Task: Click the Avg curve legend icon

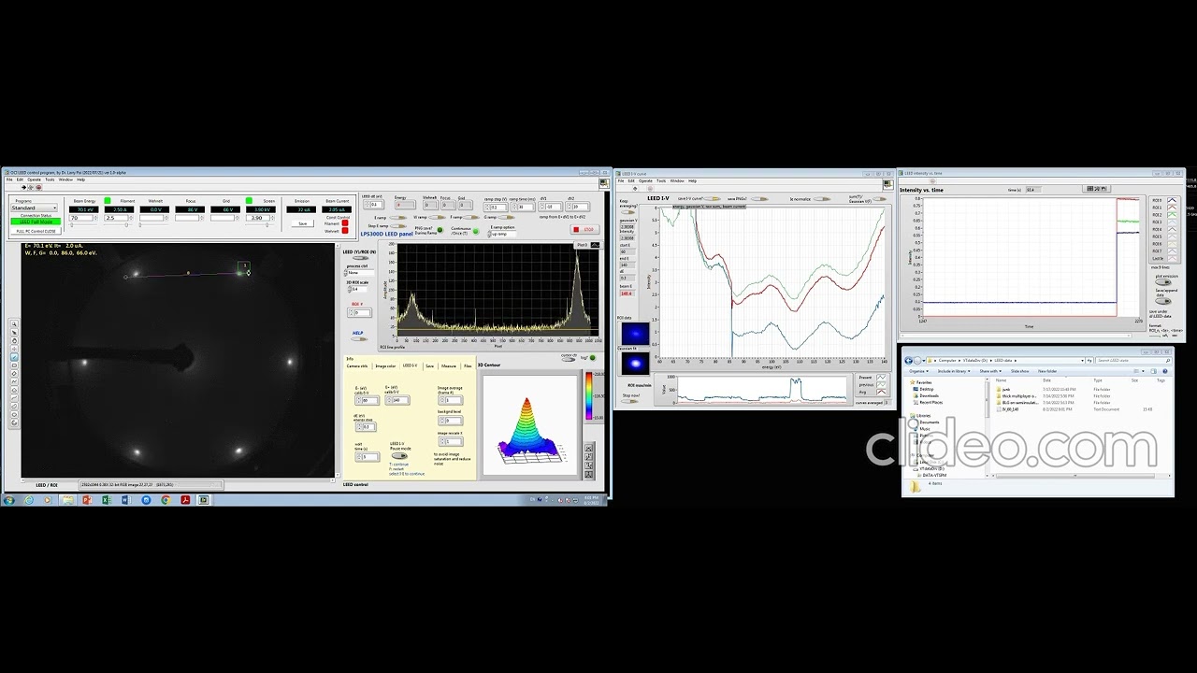Action: pos(881,392)
